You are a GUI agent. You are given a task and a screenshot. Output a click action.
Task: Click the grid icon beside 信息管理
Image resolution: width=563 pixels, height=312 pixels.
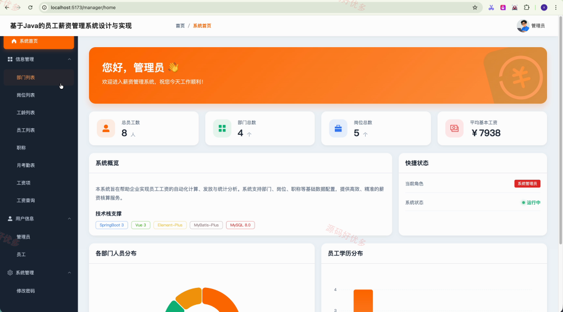click(10, 59)
